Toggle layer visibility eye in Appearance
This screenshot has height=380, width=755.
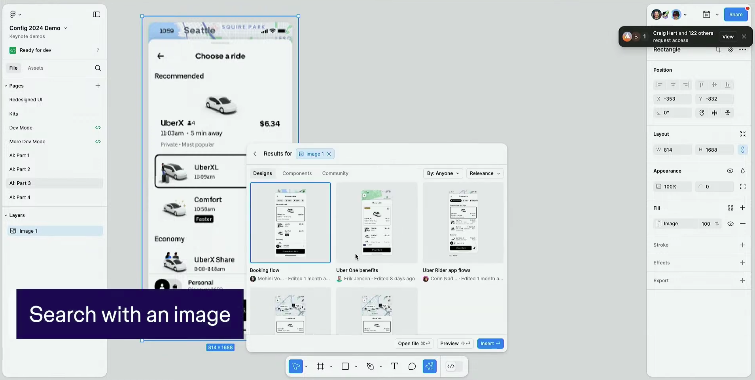(730, 171)
